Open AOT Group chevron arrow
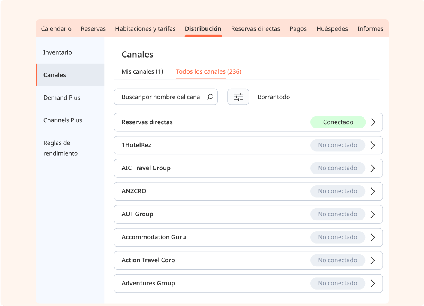 (373, 214)
